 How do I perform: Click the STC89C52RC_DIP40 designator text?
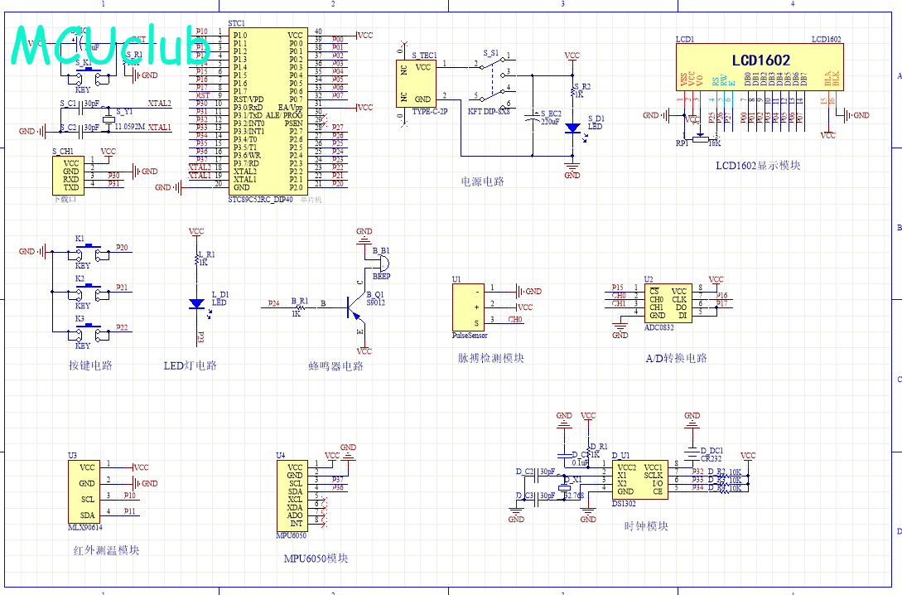pyautogui.click(x=261, y=200)
